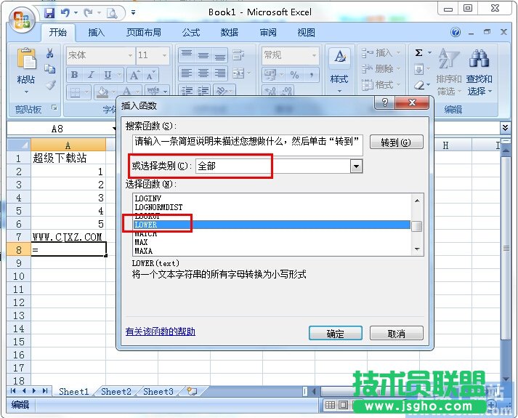Open the number format dropdown

click(314, 55)
